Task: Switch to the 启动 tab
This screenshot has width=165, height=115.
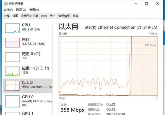Action: [x=44, y=16]
